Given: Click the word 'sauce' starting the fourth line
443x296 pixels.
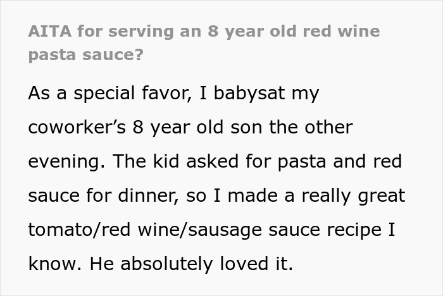Looking at the screenshot, I should [x=51, y=195].
